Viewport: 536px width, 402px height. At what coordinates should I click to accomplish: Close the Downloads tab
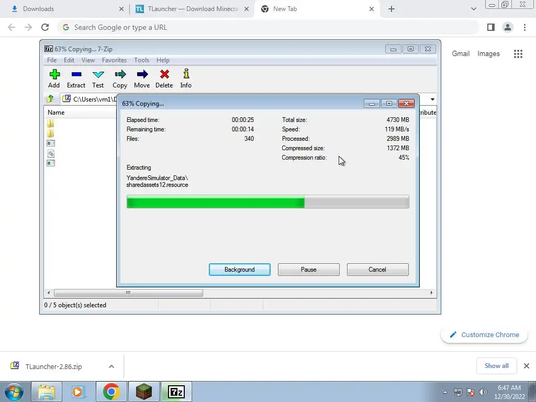(121, 9)
